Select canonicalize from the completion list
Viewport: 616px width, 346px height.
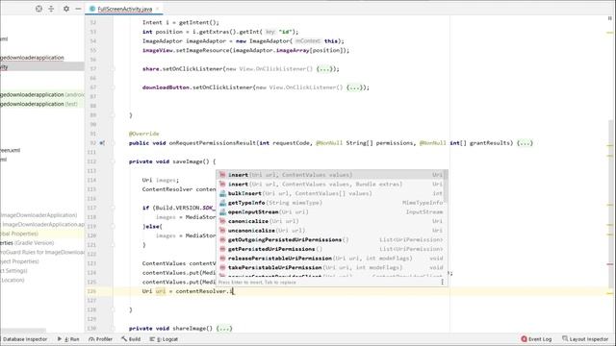click(331, 221)
